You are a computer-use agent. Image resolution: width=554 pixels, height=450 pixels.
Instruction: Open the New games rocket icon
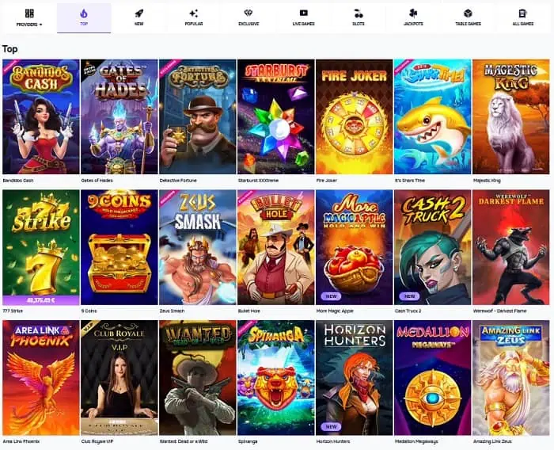click(138, 13)
